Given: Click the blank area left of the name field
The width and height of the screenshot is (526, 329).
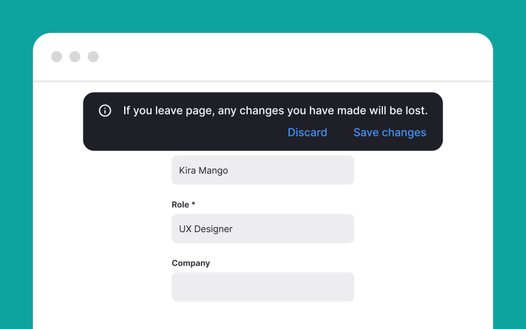Looking at the screenshot, I should 102,170.
